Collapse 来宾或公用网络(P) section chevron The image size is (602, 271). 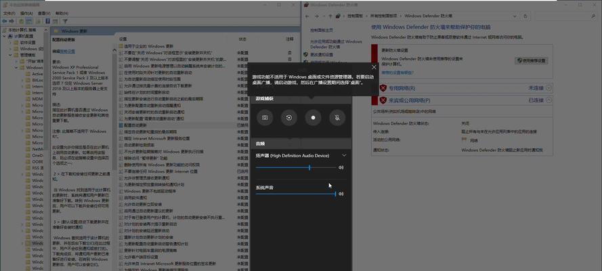point(549,100)
